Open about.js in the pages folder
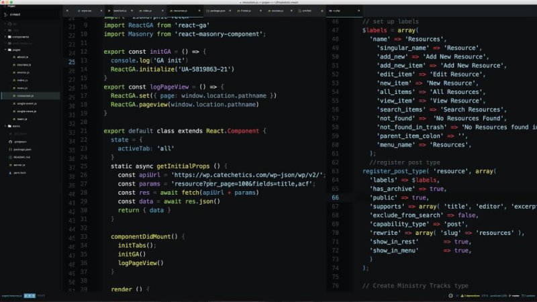 coord(23,57)
